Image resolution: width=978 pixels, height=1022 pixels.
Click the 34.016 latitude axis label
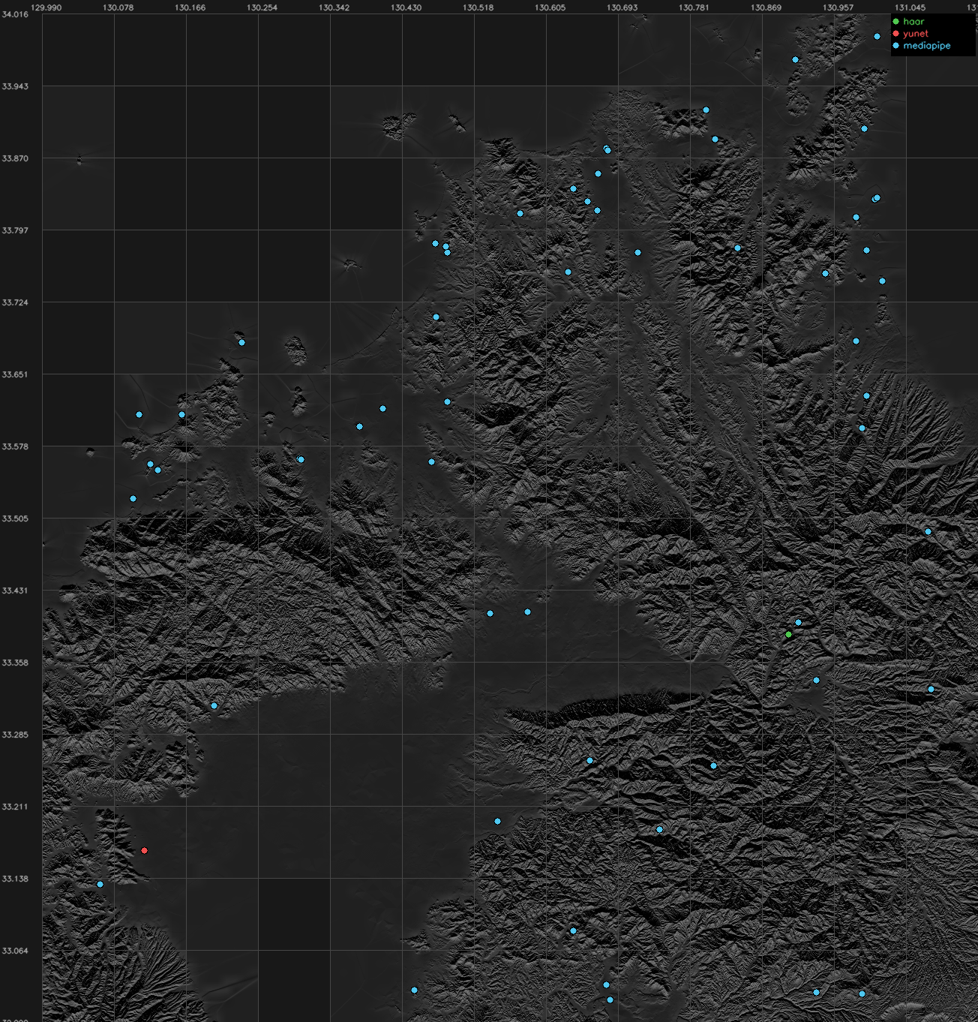click(x=15, y=14)
